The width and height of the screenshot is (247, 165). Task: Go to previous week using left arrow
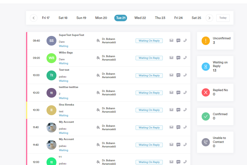pos(33,18)
